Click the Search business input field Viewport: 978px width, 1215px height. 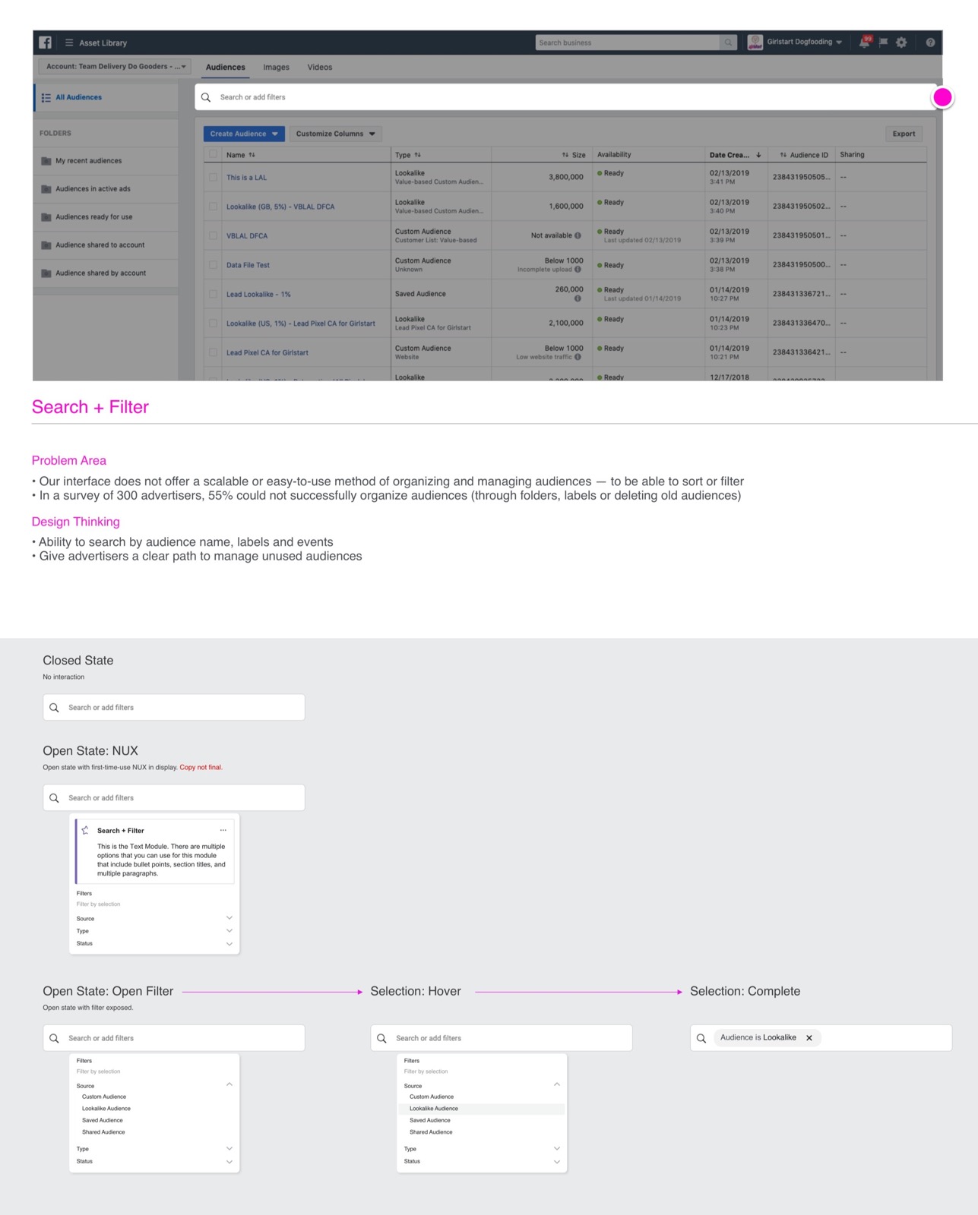pos(628,43)
